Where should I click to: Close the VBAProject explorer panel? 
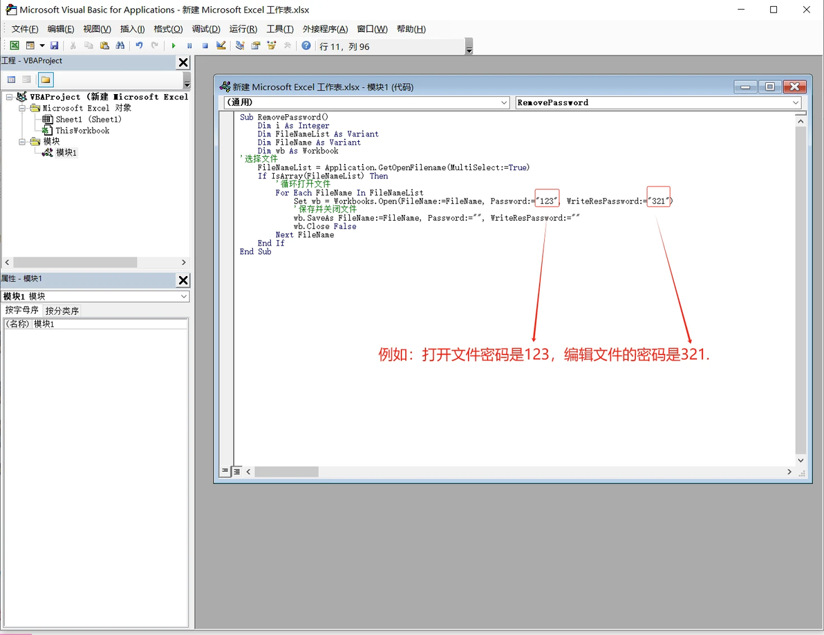tap(183, 62)
